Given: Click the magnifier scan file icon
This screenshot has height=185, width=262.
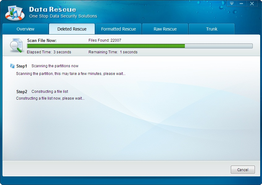Looking at the screenshot, I should (x=16, y=46).
